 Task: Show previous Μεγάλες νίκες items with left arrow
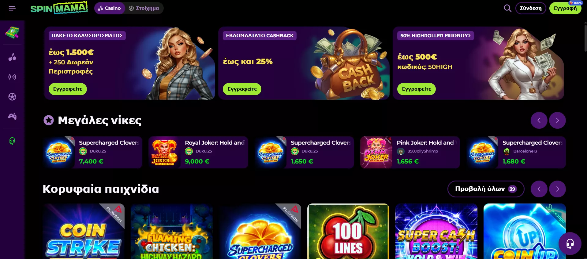pyautogui.click(x=539, y=120)
